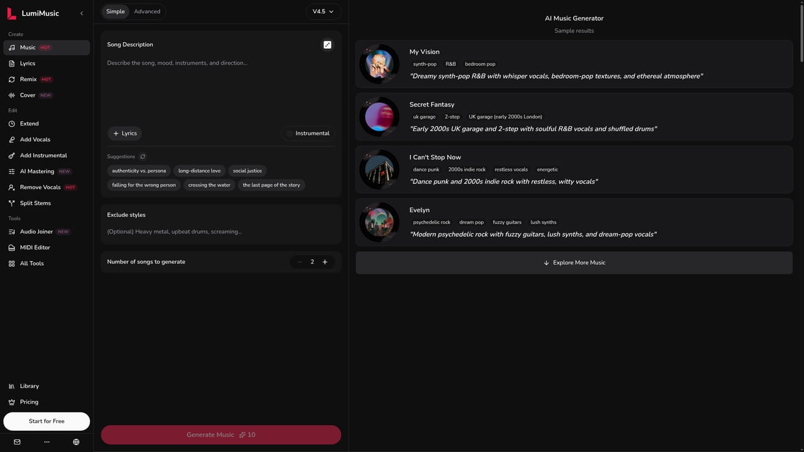Click the psychedelic rock tag on Evelyn
804x452 pixels.
(x=432, y=222)
